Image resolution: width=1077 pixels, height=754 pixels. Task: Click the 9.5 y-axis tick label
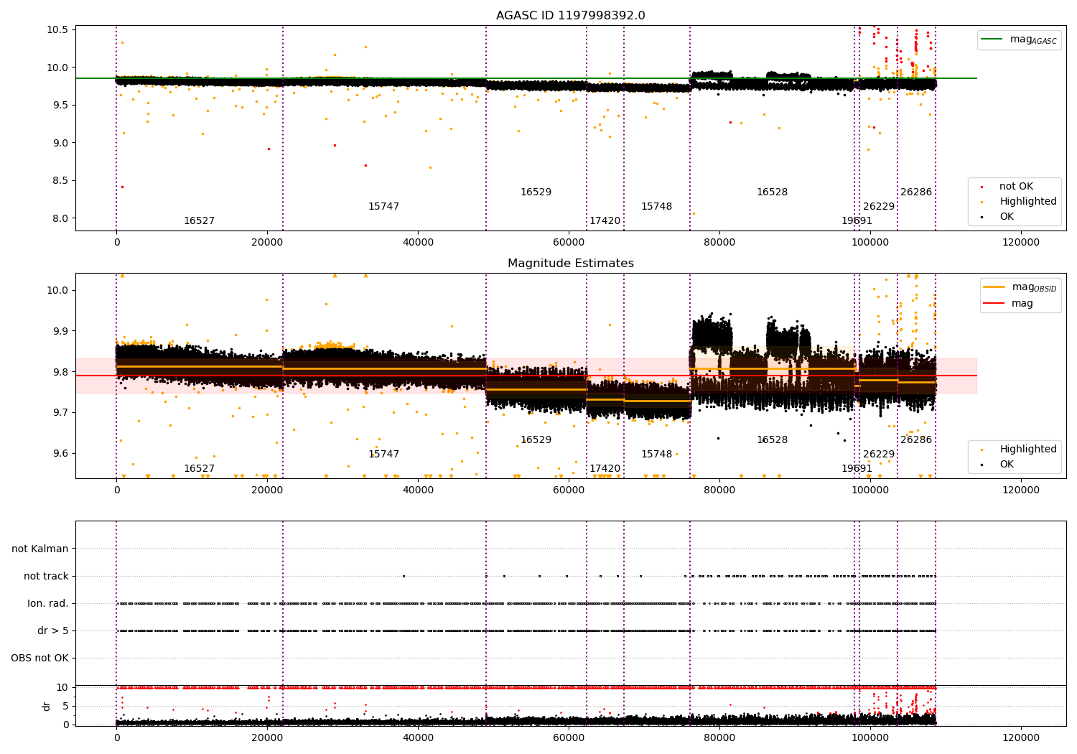click(x=60, y=106)
